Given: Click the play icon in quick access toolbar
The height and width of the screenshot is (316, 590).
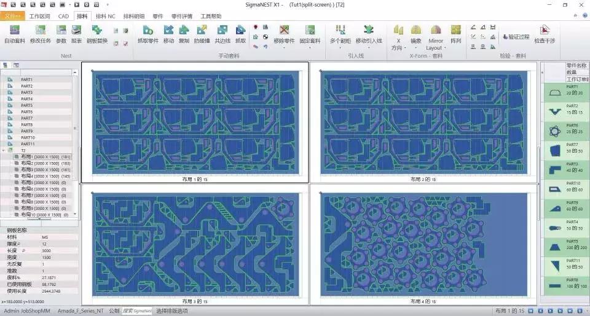Looking at the screenshot, I should coord(77,4).
